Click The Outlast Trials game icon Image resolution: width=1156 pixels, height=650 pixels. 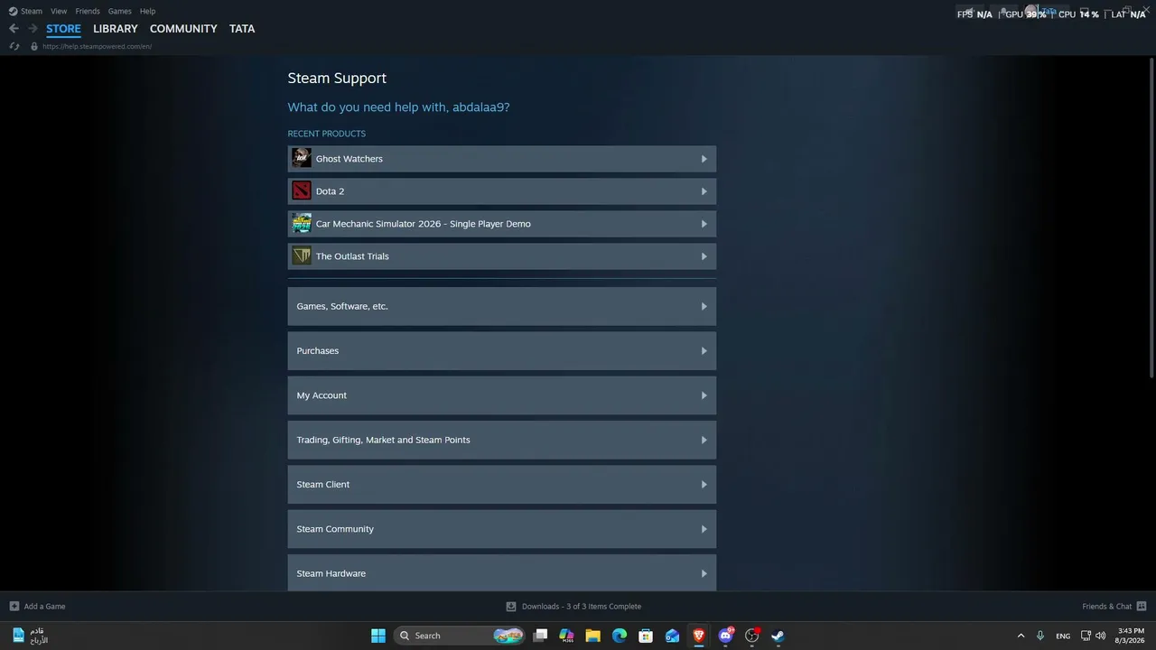point(302,256)
